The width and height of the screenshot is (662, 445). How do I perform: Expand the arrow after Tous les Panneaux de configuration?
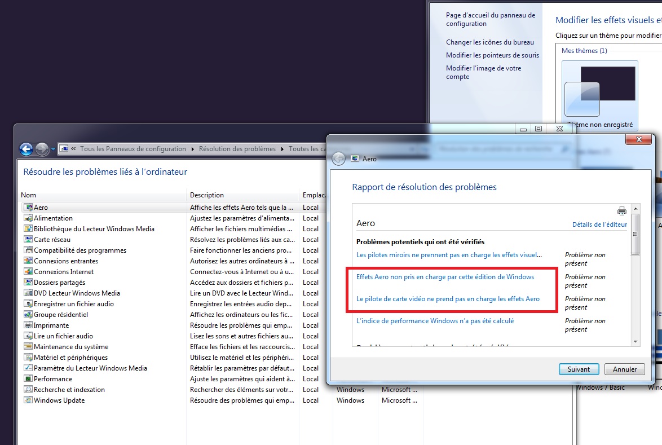[x=192, y=149]
